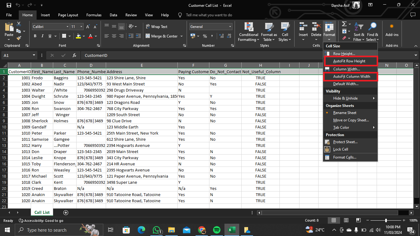420x236 pixels.
Task: Click the yellow fill color button
Action: [79, 36]
